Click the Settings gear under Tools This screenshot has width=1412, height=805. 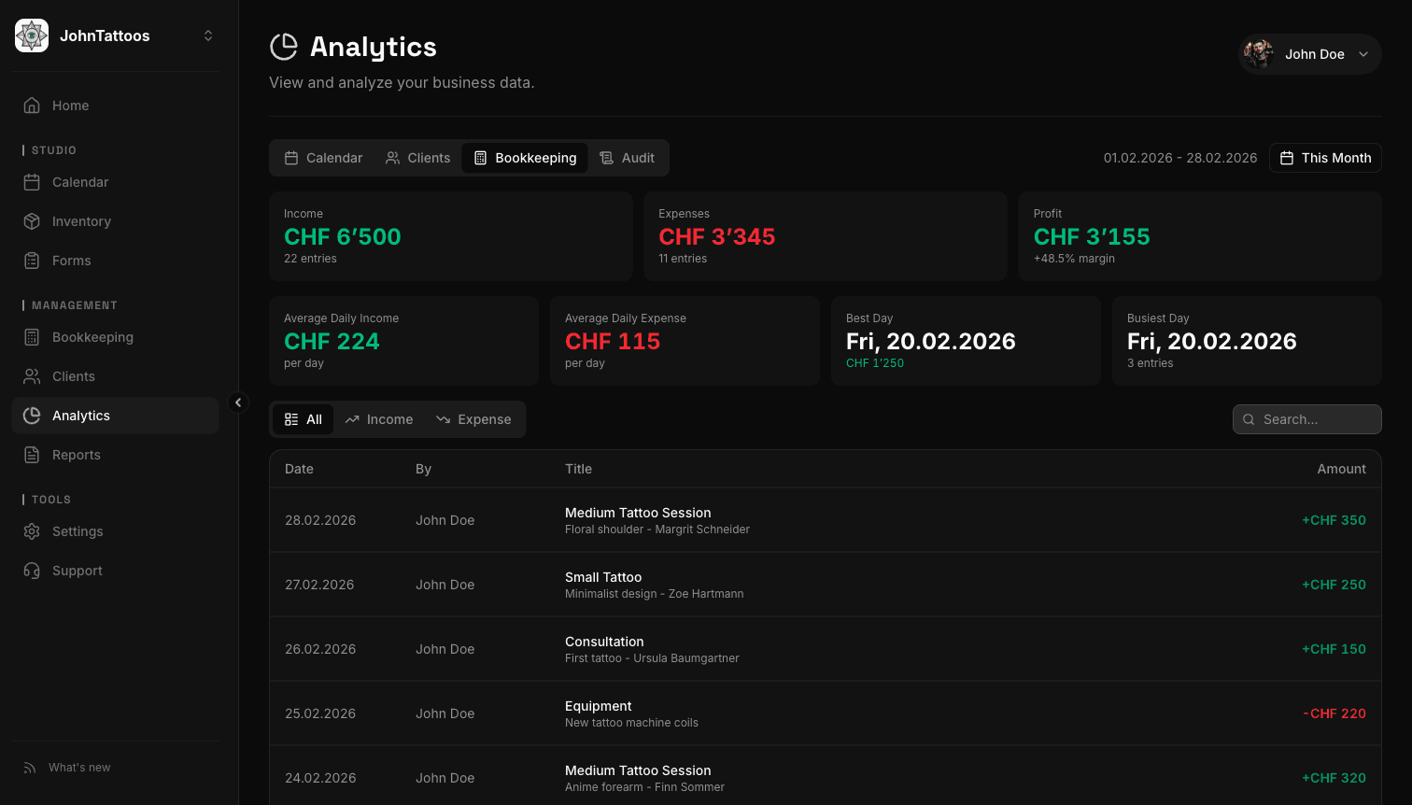pos(32,531)
